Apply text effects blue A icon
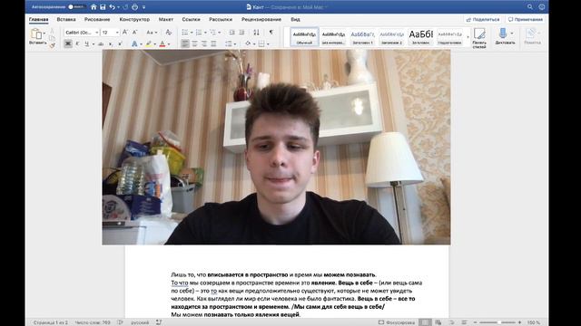581x326 pixels. pyautogui.click(x=134, y=43)
